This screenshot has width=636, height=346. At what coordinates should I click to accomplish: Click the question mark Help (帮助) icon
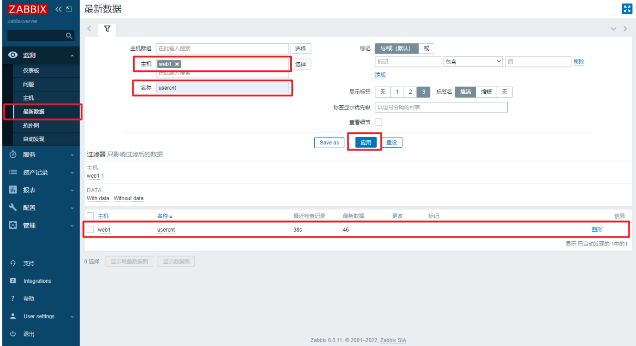[x=13, y=298]
